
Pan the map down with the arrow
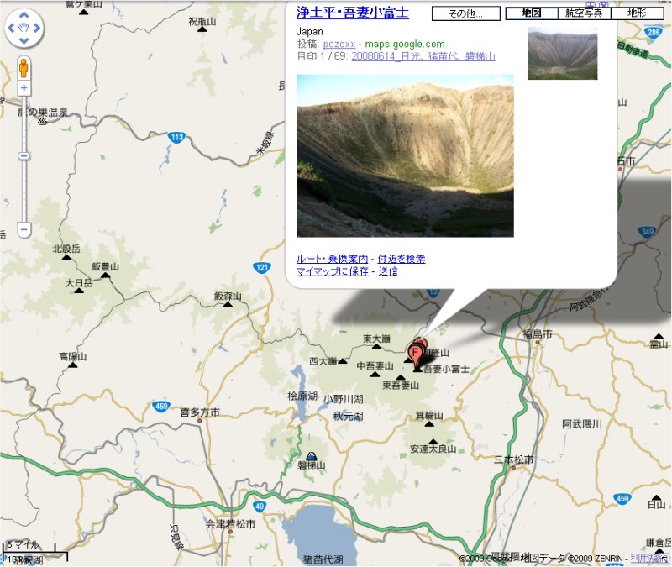coord(24,40)
